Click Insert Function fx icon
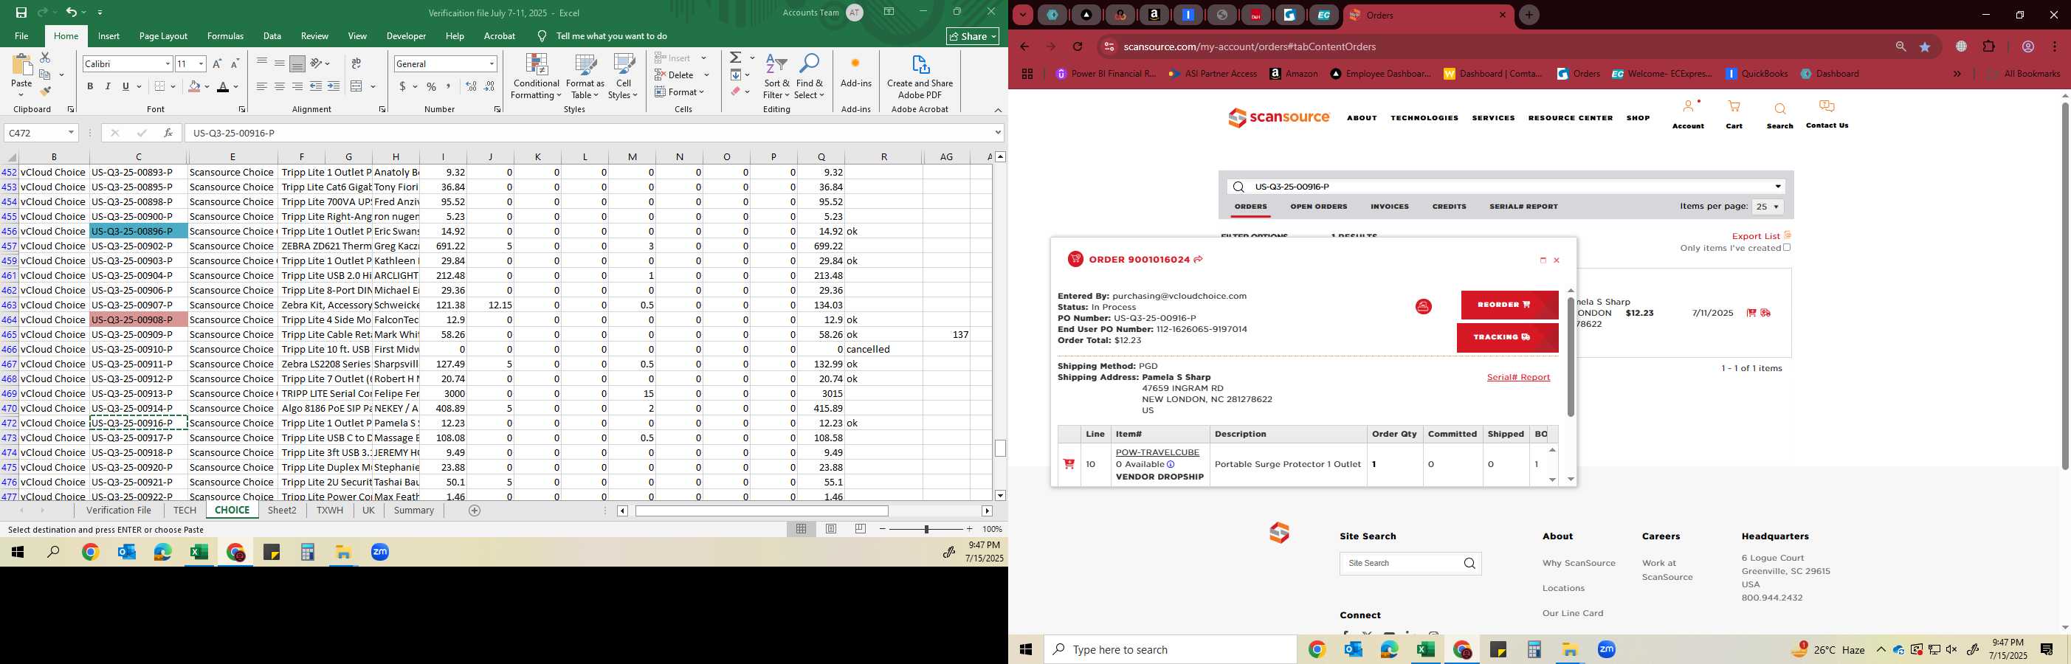 [x=168, y=133]
